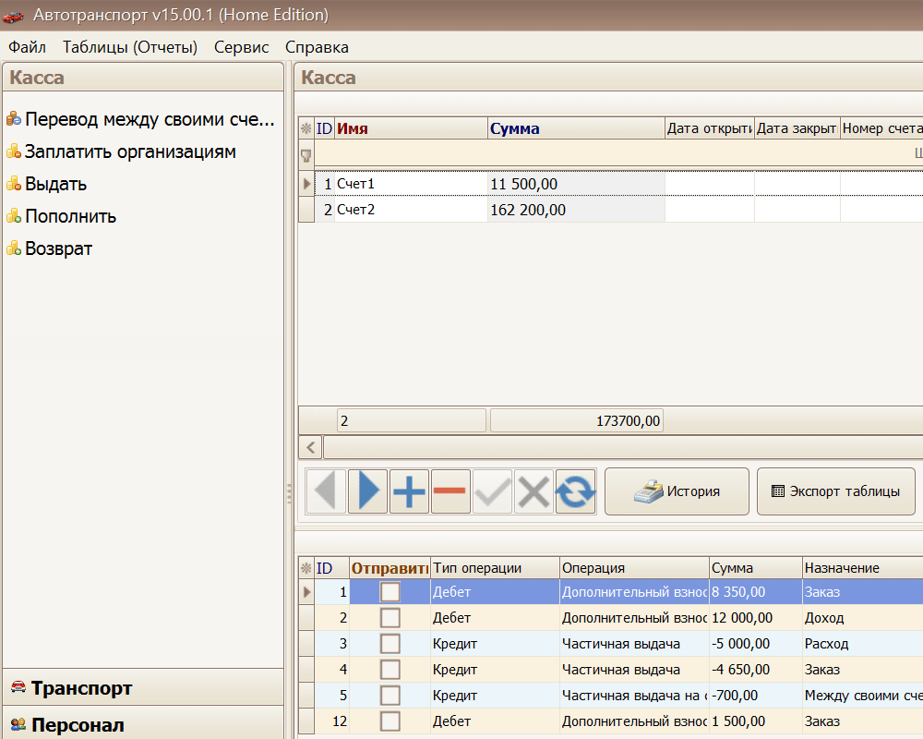The image size is (923, 739).
Task: Click Тип операции column header
Action: 495,568
